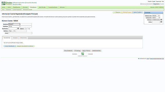Click the Grades Garden logo in the header

7,3
